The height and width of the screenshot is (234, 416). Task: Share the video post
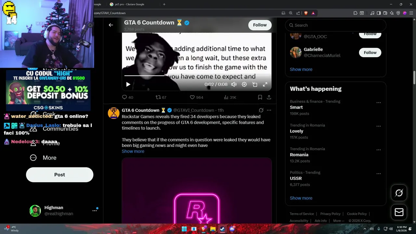pyautogui.click(x=269, y=97)
